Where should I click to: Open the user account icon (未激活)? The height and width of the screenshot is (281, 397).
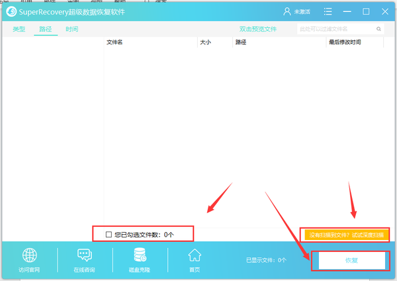click(x=287, y=11)
